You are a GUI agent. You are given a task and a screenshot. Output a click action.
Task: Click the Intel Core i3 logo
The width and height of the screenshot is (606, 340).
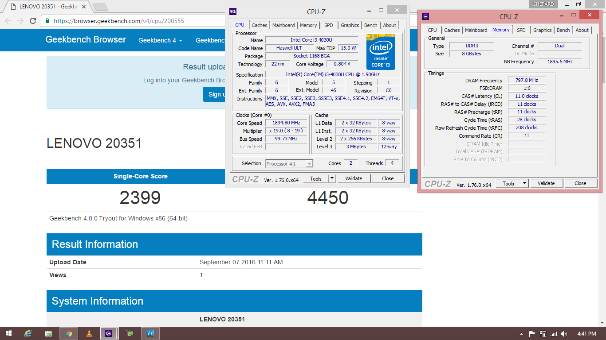click(x=381, y=52)
